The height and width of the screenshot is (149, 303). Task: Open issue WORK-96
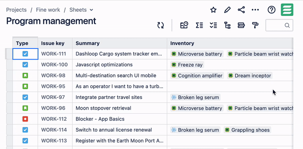click(53, 108)
